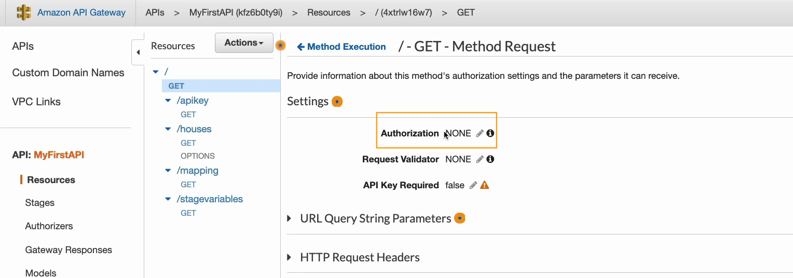Go back to Method Execution

(x=341, y=47)
